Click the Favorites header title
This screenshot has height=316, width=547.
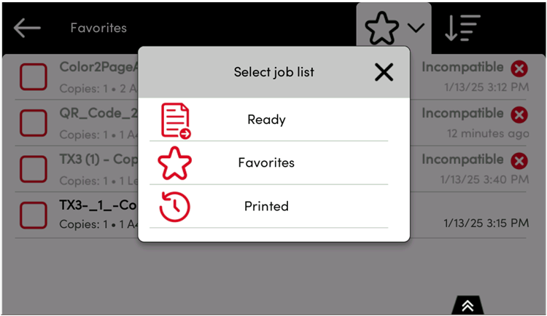point(98,28)
